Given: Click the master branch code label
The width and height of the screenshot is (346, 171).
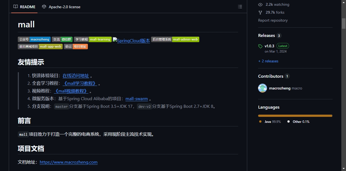Looking at the screenshot, I should [x=61, y=106].
